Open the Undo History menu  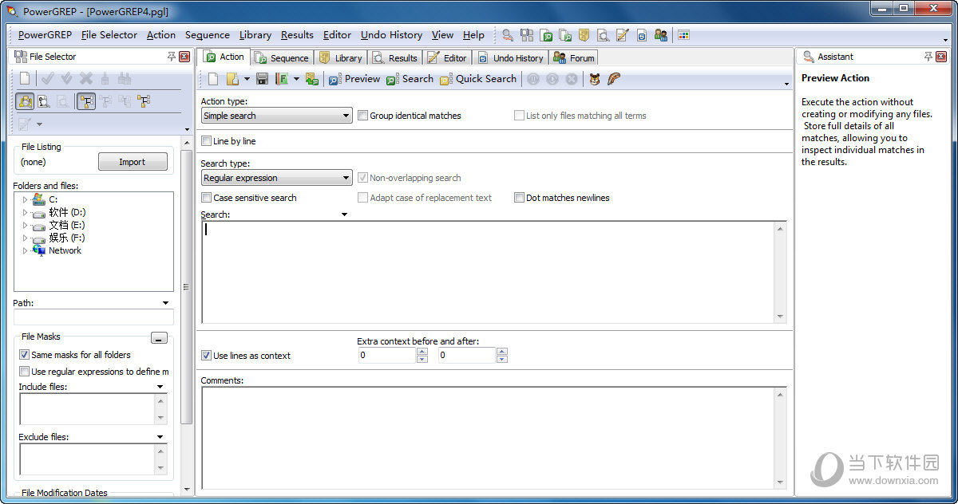click(391, 35)
